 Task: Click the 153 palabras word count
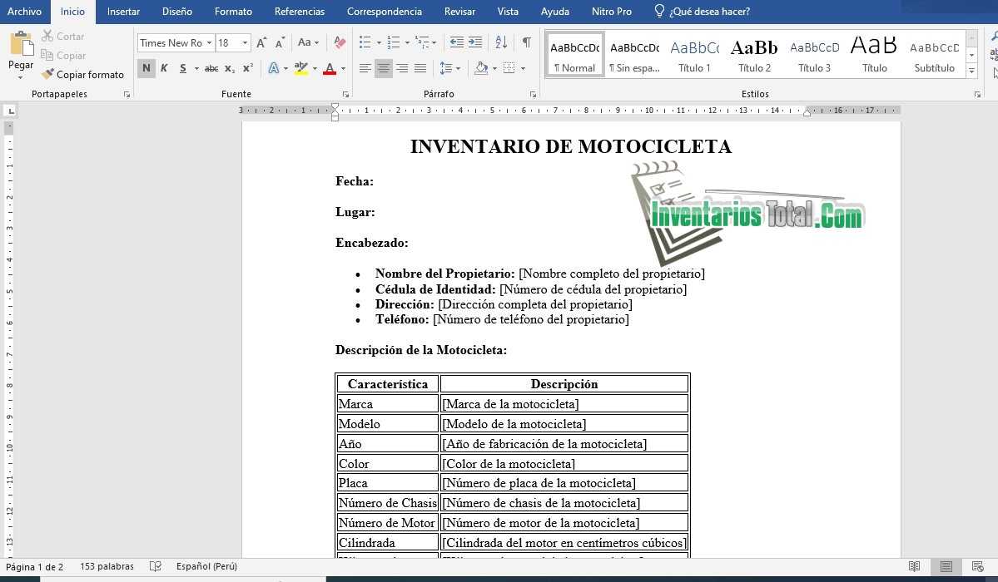[x=106, y=566]
